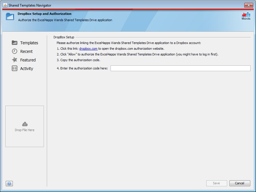Click the Activity list icon
Viewport: 256px width, 192px height.
tap(15, 68)
